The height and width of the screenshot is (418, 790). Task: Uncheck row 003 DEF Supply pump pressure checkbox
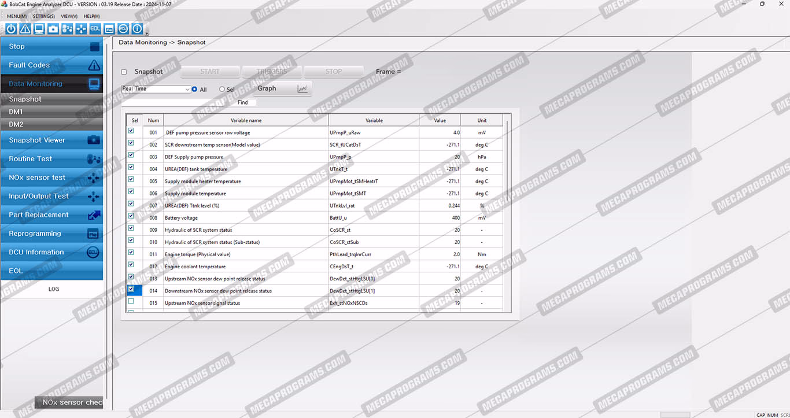131,155
